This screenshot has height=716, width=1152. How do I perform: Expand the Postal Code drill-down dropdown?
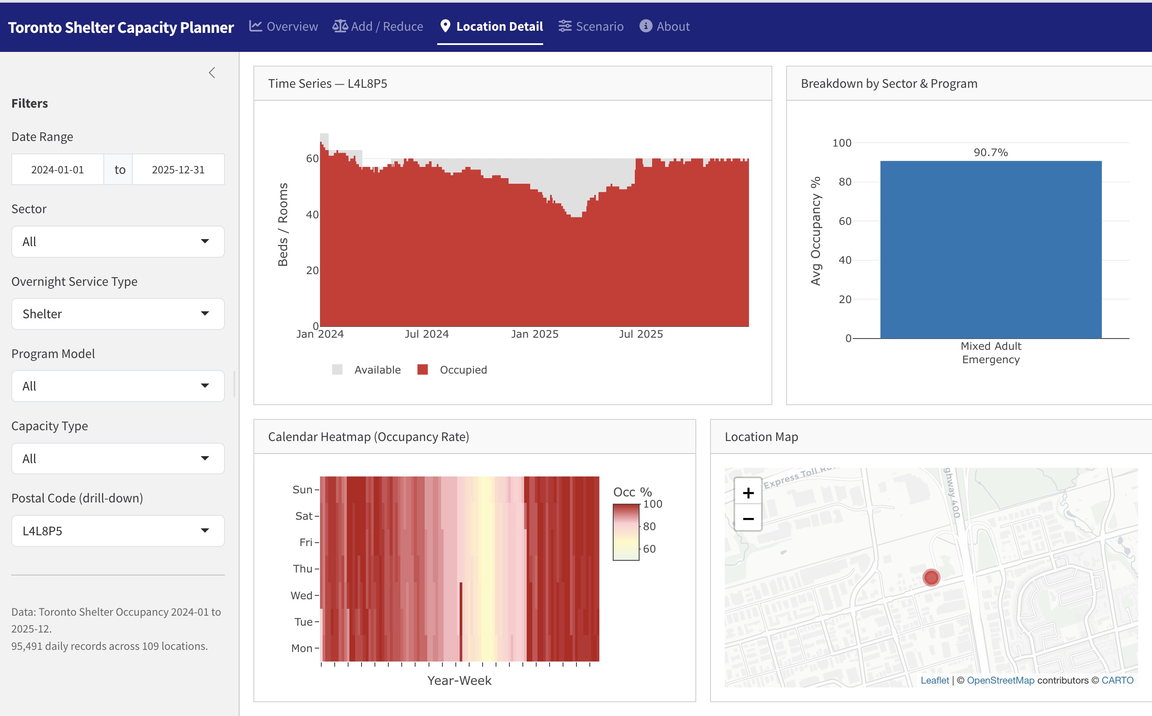(118, 531)
